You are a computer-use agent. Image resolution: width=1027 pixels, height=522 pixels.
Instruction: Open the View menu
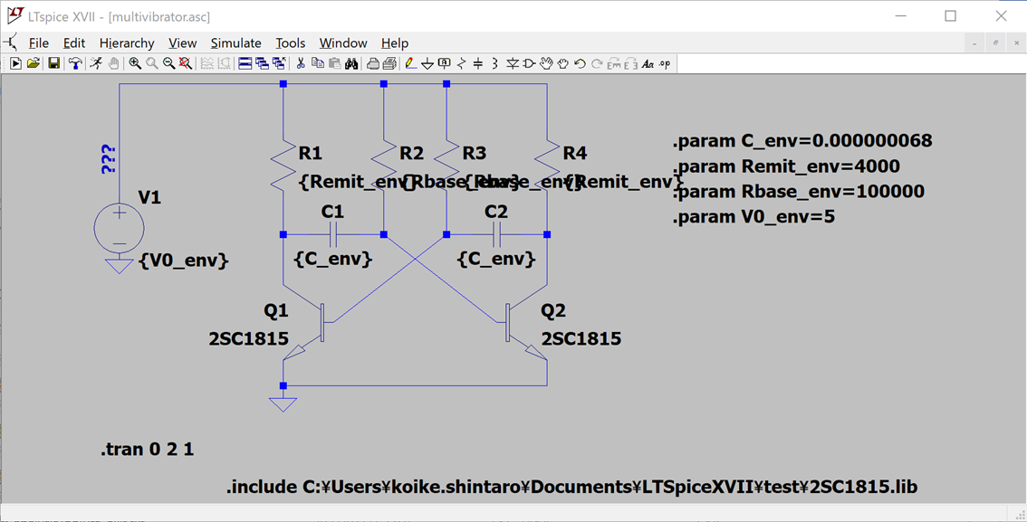pos(183,43)
